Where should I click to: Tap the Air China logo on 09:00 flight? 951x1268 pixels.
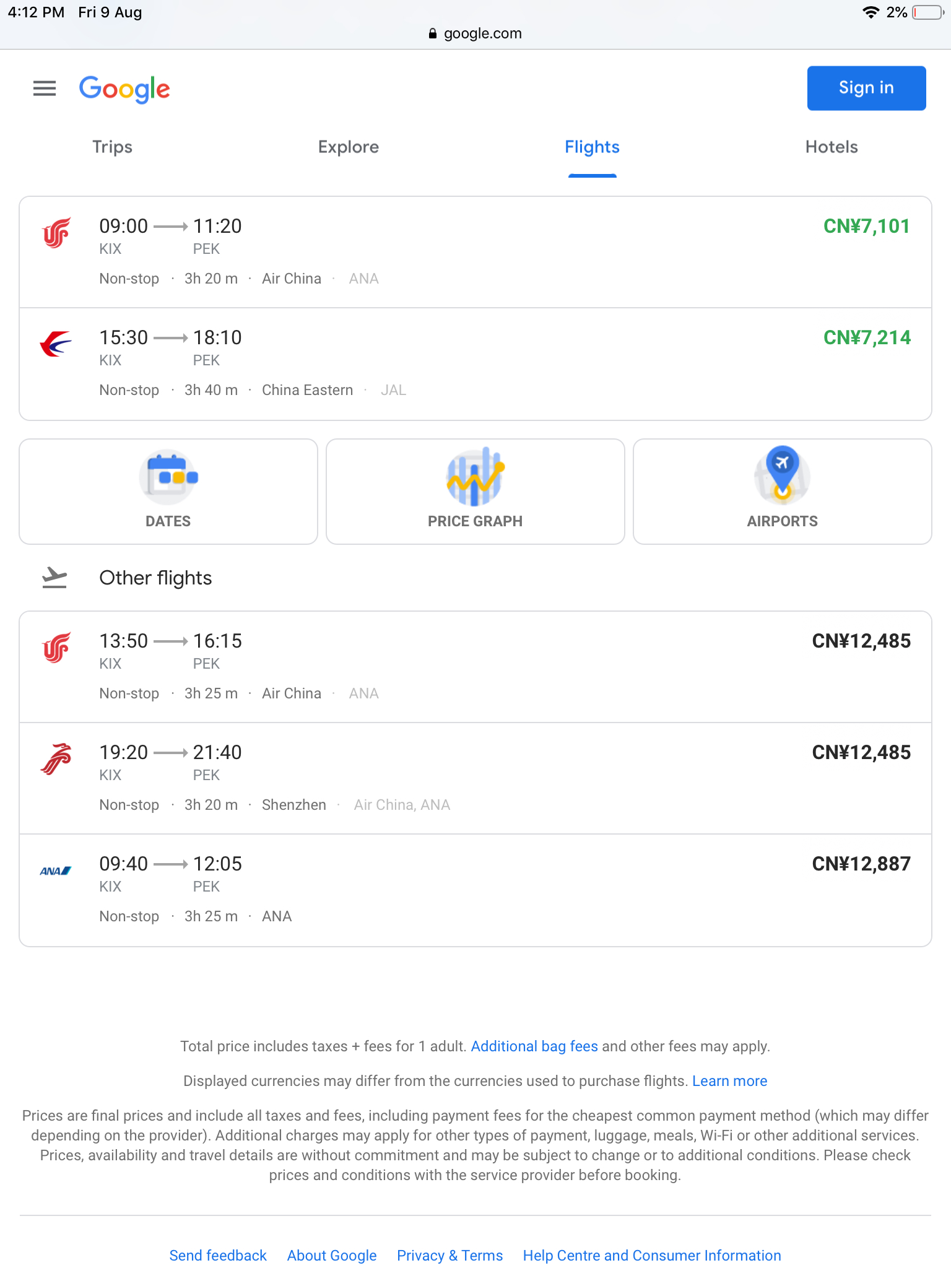coord(56,233)
